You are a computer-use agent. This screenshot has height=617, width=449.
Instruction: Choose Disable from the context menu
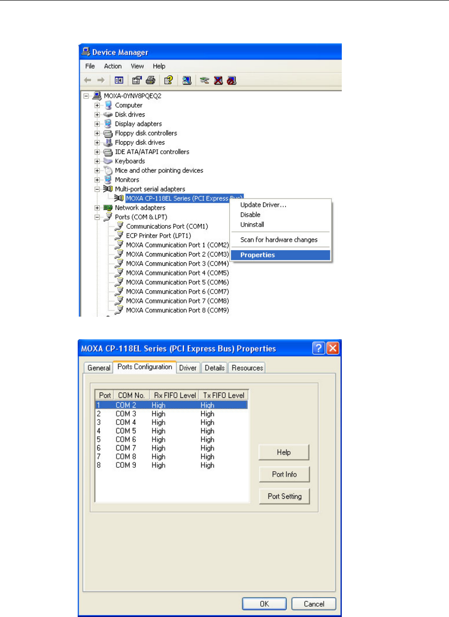(x=281, y=215)
